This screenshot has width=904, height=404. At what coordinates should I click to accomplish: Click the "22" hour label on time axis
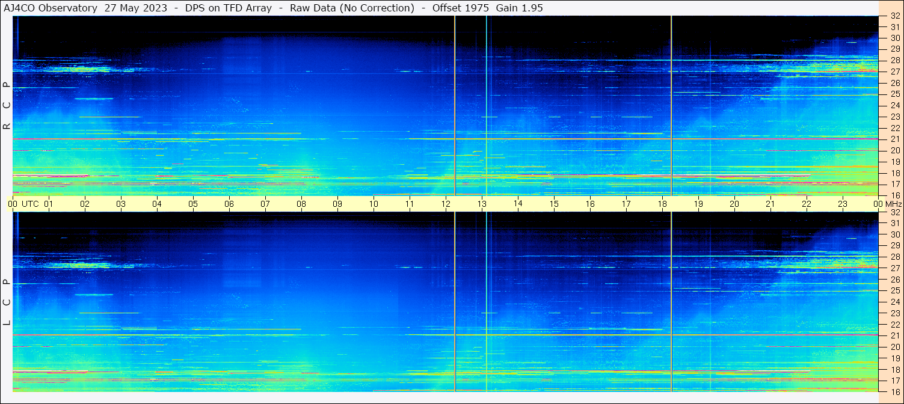tap(807, 204)
